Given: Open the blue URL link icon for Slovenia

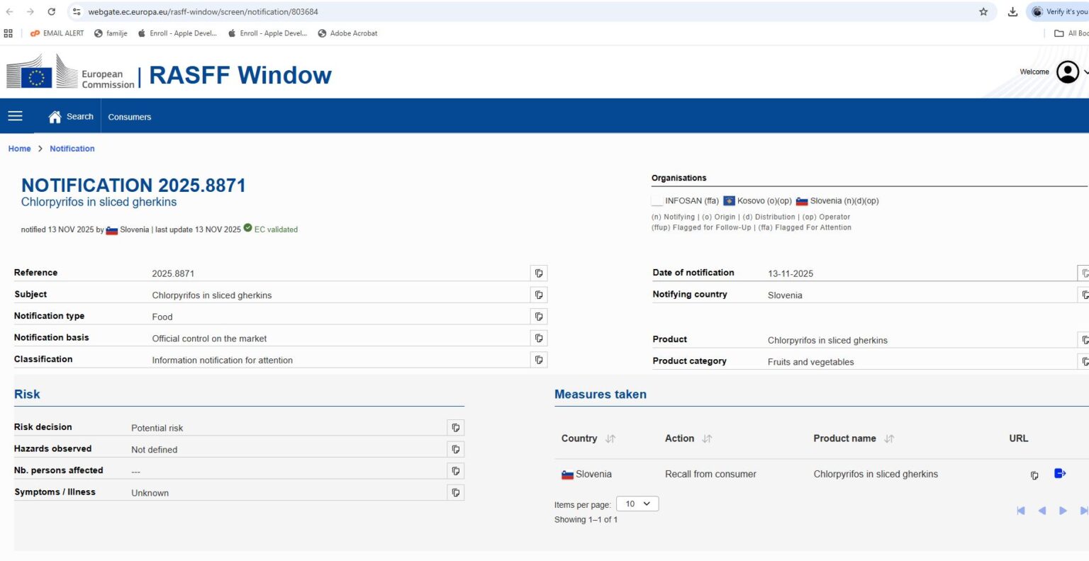Looking at the screenshot, I should [x=1060, y=474].
